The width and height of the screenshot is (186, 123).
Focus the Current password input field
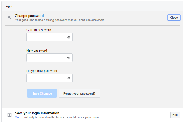pos(50,37)
